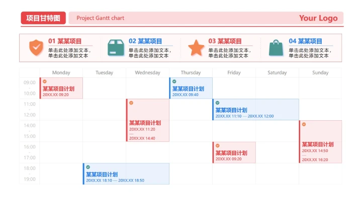Click the 09:00 - 10:00 time row label
Screen dimensions: 362x203
click(30, 88)
